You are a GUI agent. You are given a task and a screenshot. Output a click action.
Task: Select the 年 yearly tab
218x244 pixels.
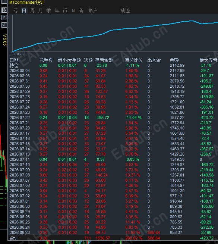click(57, 10)
